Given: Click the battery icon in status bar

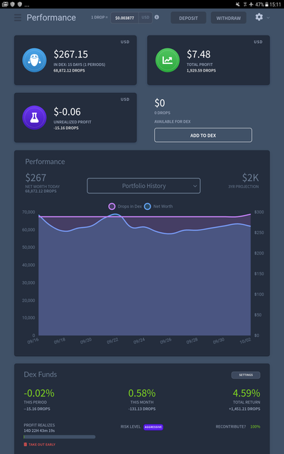Looking at the screenshot, I should pos(267,4).
